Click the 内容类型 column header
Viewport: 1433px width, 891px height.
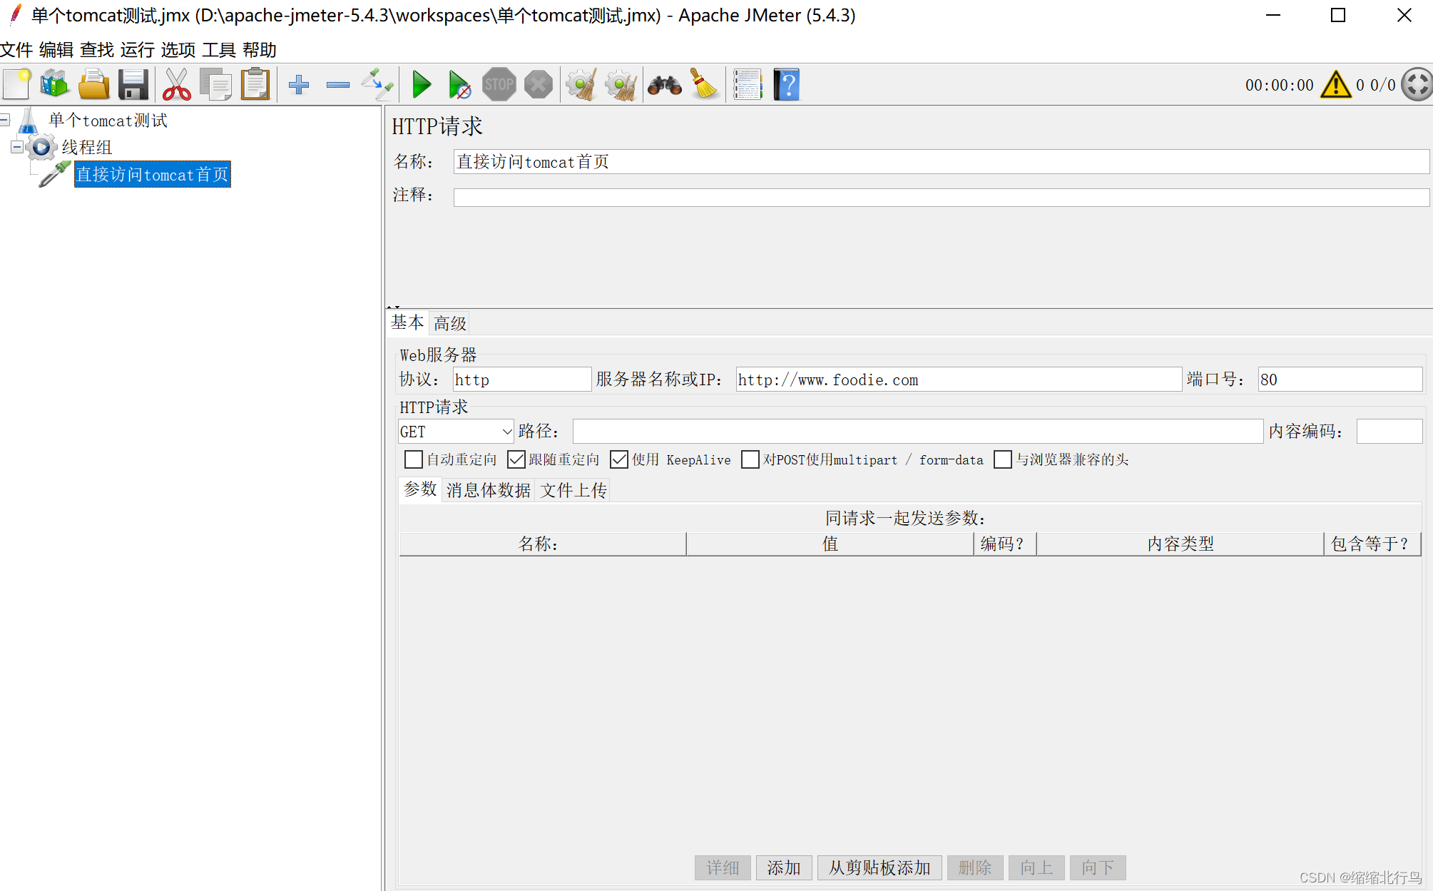click(x=1180, y=544)
